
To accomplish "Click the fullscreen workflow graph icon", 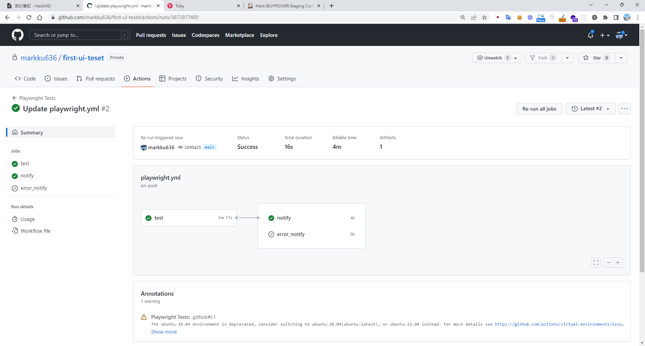I will [x=596, y=263].
